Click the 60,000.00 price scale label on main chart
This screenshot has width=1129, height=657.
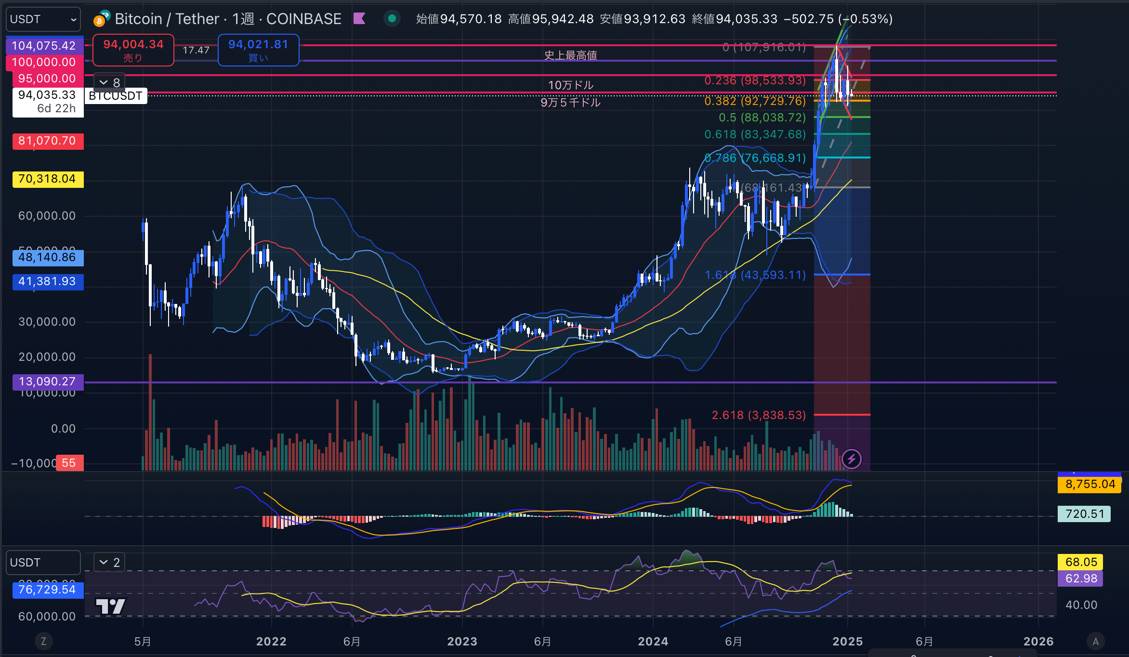(47, 216)
